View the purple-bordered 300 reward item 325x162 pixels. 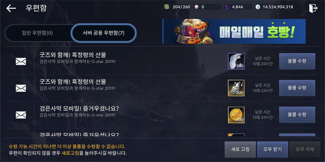[236, 62]
